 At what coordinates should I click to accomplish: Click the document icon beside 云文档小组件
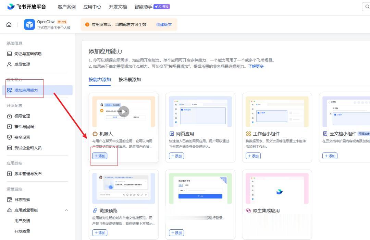point(325,134)
